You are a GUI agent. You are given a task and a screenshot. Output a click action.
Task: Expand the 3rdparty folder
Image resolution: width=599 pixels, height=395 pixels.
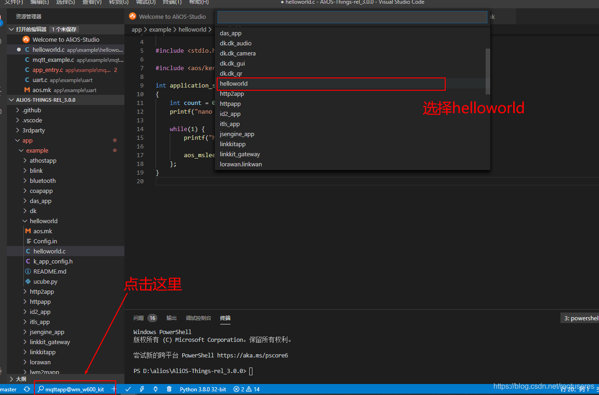pyautogui.click(x=66, y=130)
